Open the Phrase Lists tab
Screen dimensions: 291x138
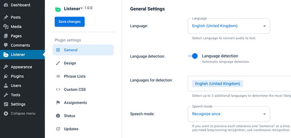(x=83, y=76)
